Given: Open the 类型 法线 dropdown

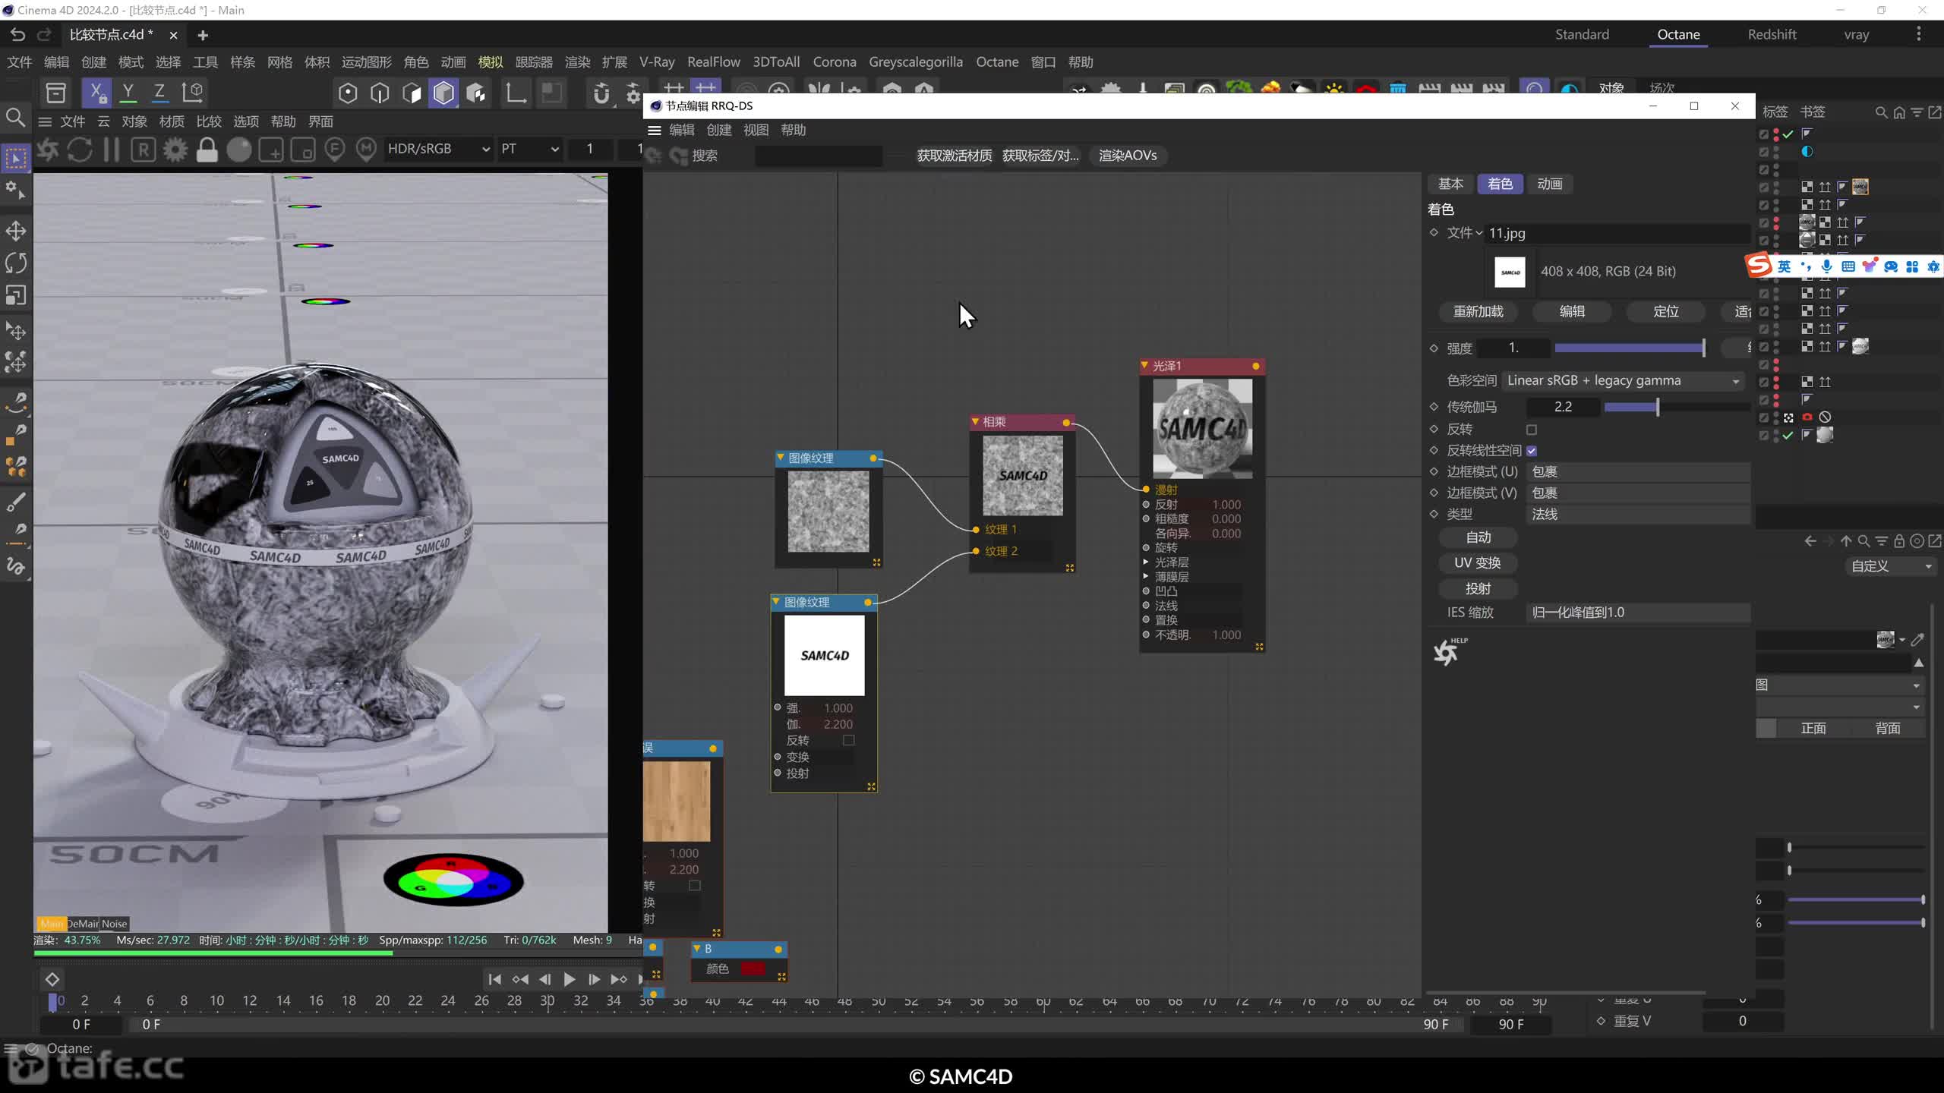Looking at the screenshot, I should 1638,514.
